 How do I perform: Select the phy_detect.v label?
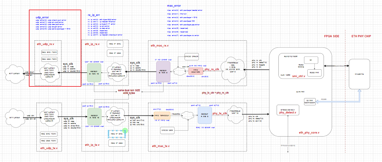(x=287, y=112)
